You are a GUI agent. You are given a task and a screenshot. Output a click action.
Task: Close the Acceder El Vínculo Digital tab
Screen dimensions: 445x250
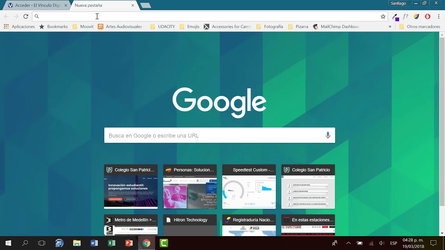66,5
